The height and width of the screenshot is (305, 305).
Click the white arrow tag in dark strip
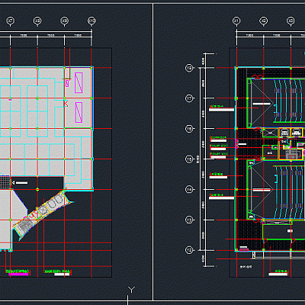coord(20,182)
